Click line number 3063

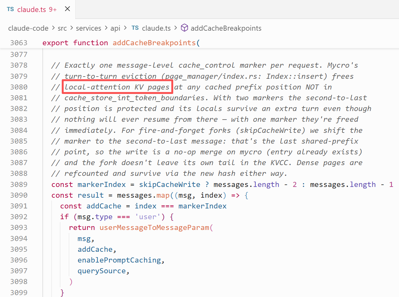19,43
